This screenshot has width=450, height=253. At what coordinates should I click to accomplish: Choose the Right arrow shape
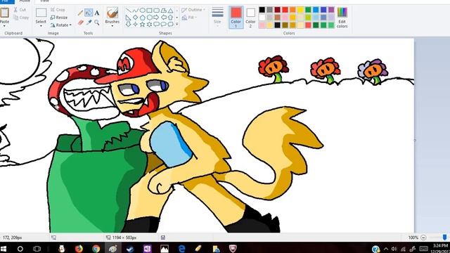(x=156, y=18)
